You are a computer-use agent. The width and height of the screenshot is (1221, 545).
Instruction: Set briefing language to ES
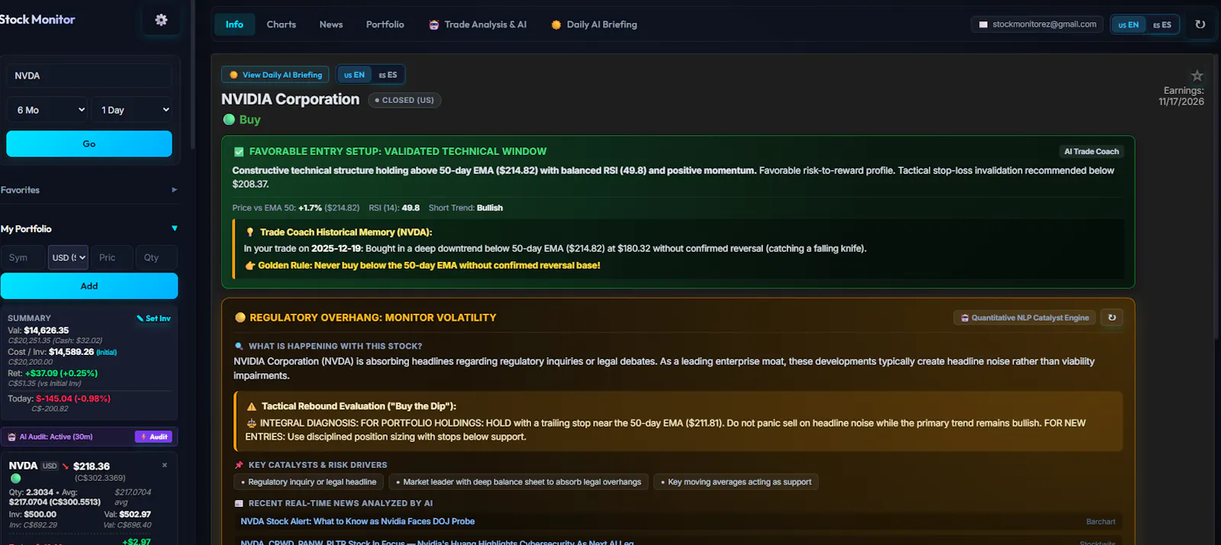point(388,75)
